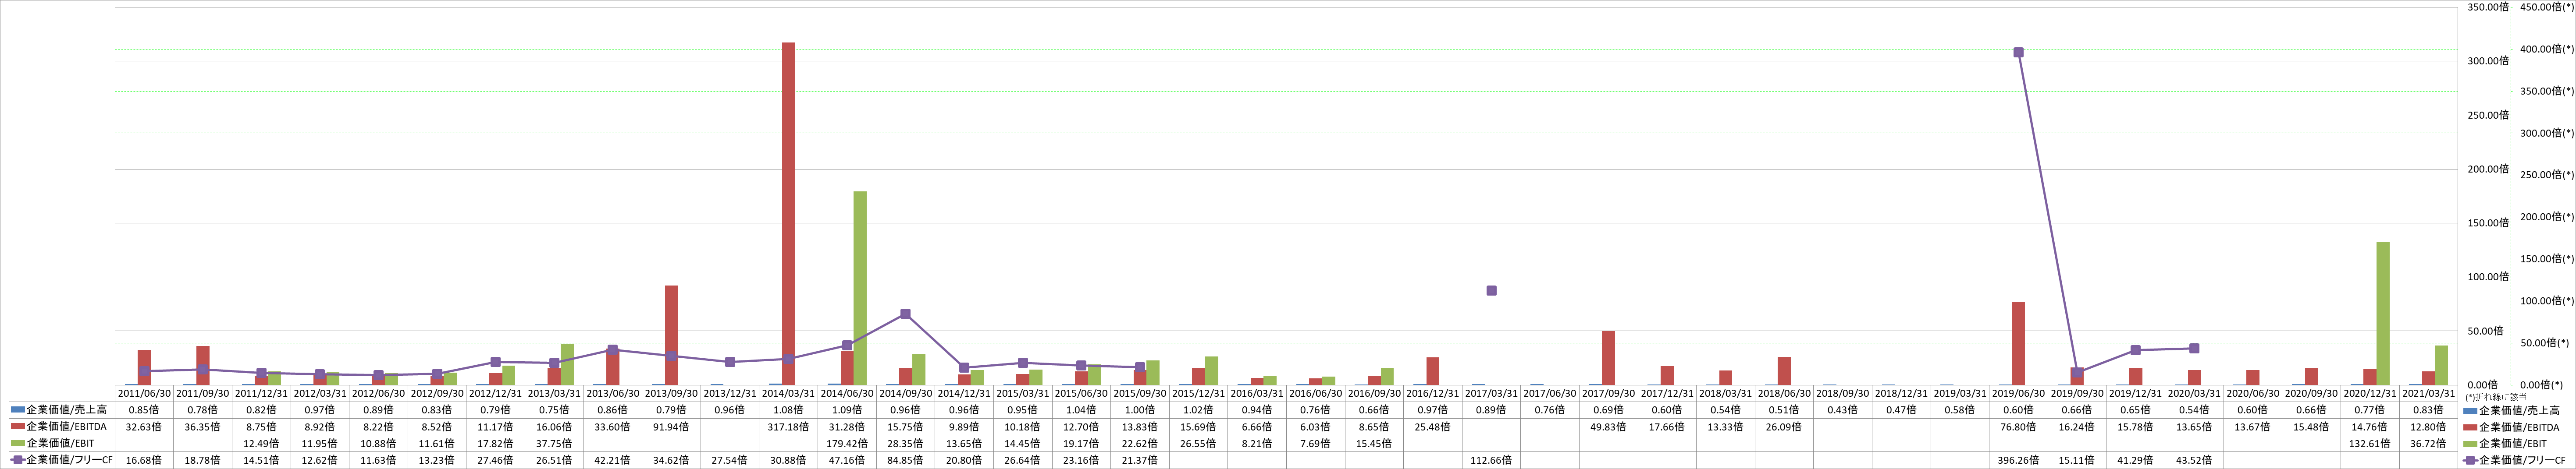Select the 112.66倍 free CF cell
Image resolution: width=2576 pixels, height=469 pixels.
pos(1491,460)
